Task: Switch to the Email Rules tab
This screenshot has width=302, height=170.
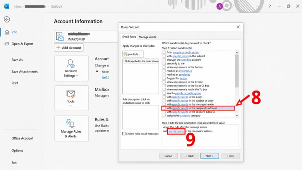Action: pos(129,37)
